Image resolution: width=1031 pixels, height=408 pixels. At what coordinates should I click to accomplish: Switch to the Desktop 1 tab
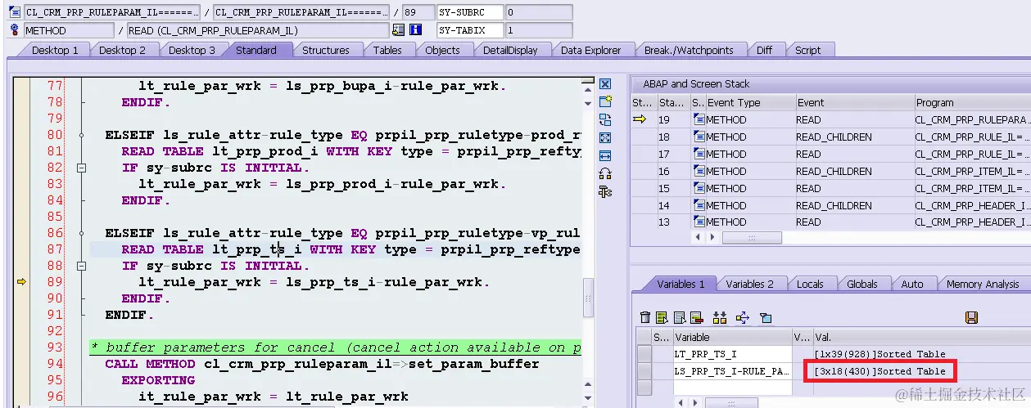click(x=55, y=50)
